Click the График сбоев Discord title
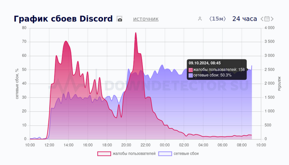 click(x=63, y=19)
